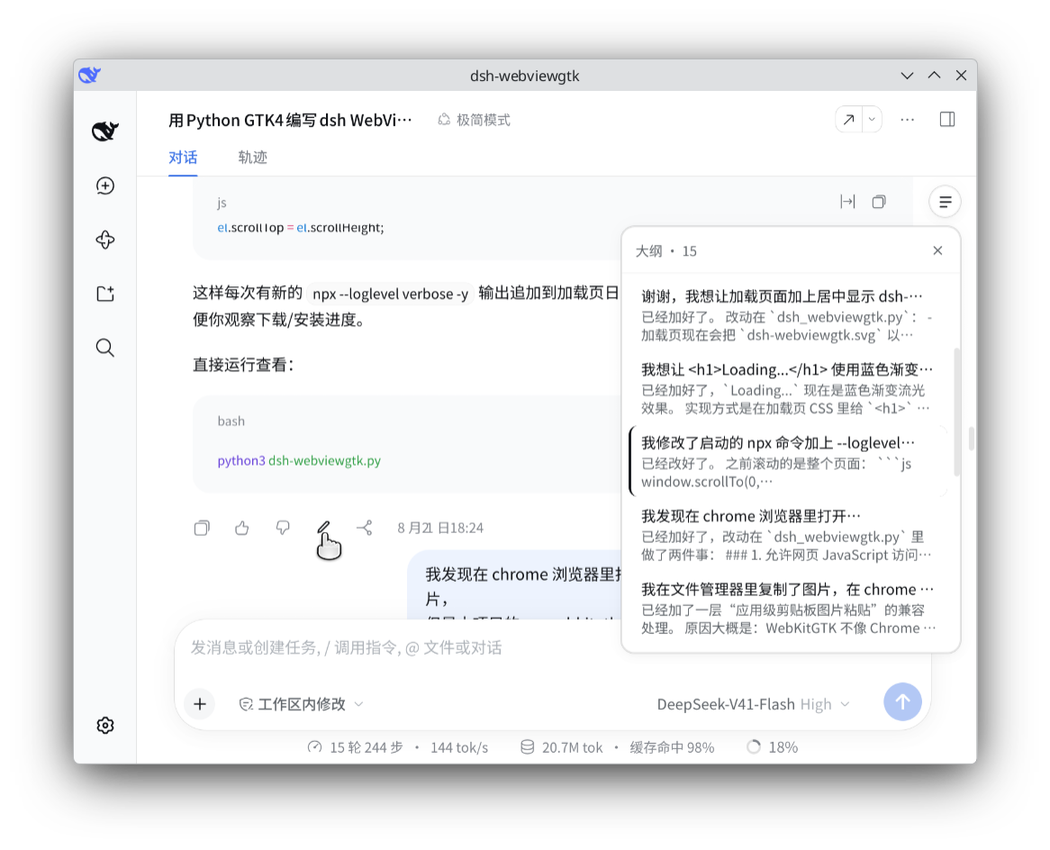Click the pencil edit icon below the reply

pyautogui.click(x=323, y=528)
